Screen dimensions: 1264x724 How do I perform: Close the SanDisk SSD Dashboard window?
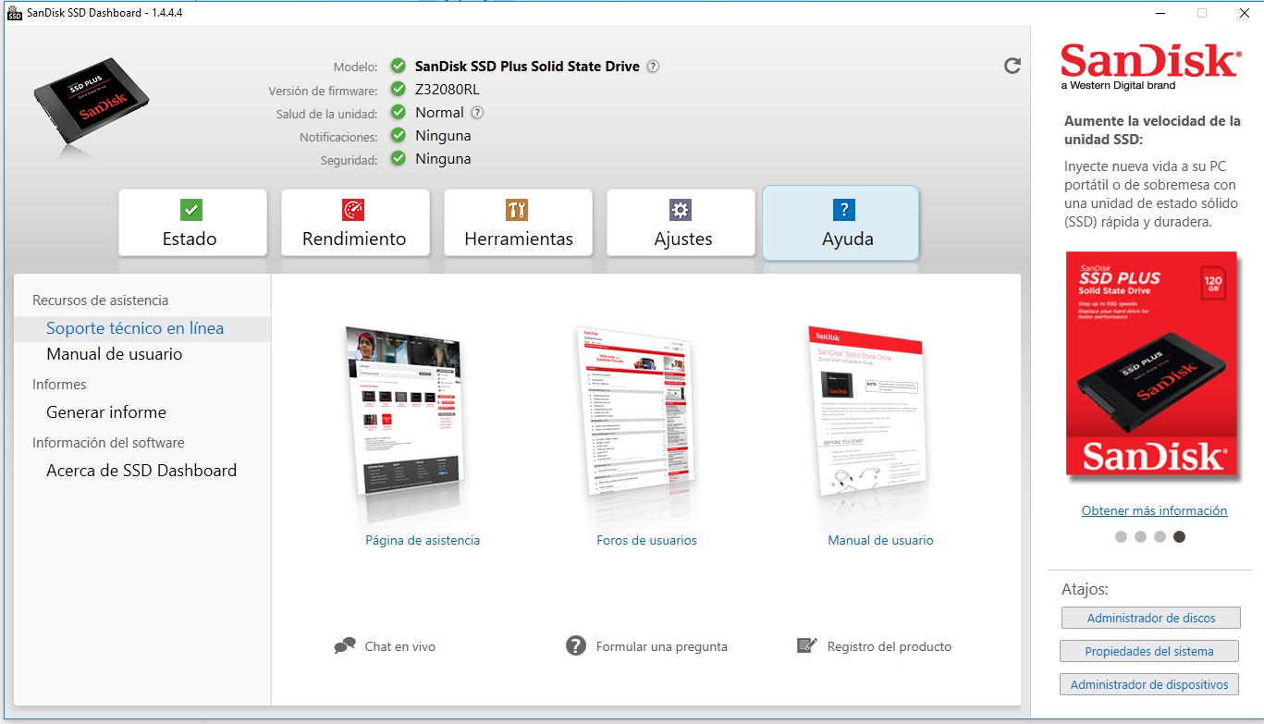click(x=1244, y=13)
